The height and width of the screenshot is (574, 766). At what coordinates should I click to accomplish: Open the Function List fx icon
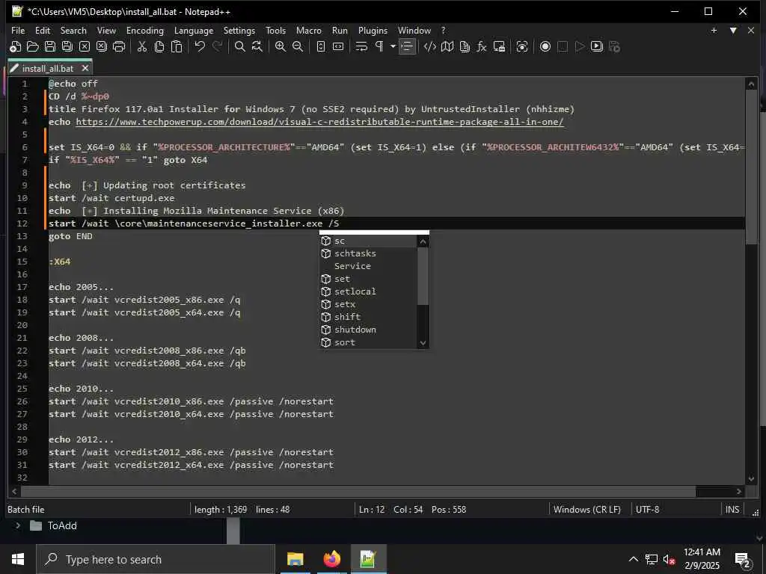click(482, 47)
